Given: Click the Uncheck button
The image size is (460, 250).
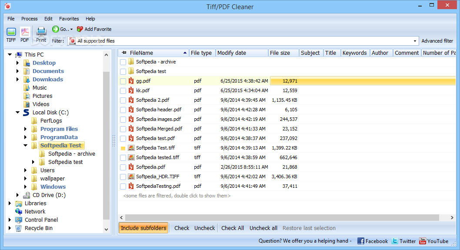Looking at the screenshot, I should [x=205, y=228].
